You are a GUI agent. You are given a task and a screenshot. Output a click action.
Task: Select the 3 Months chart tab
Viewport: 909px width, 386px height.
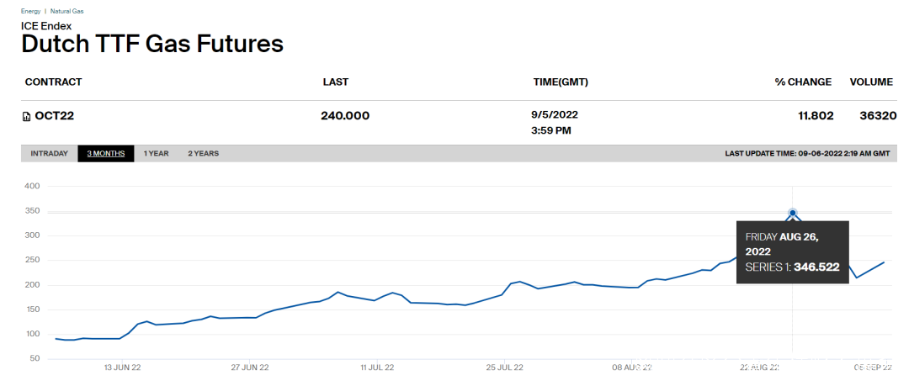click(106, 154)
